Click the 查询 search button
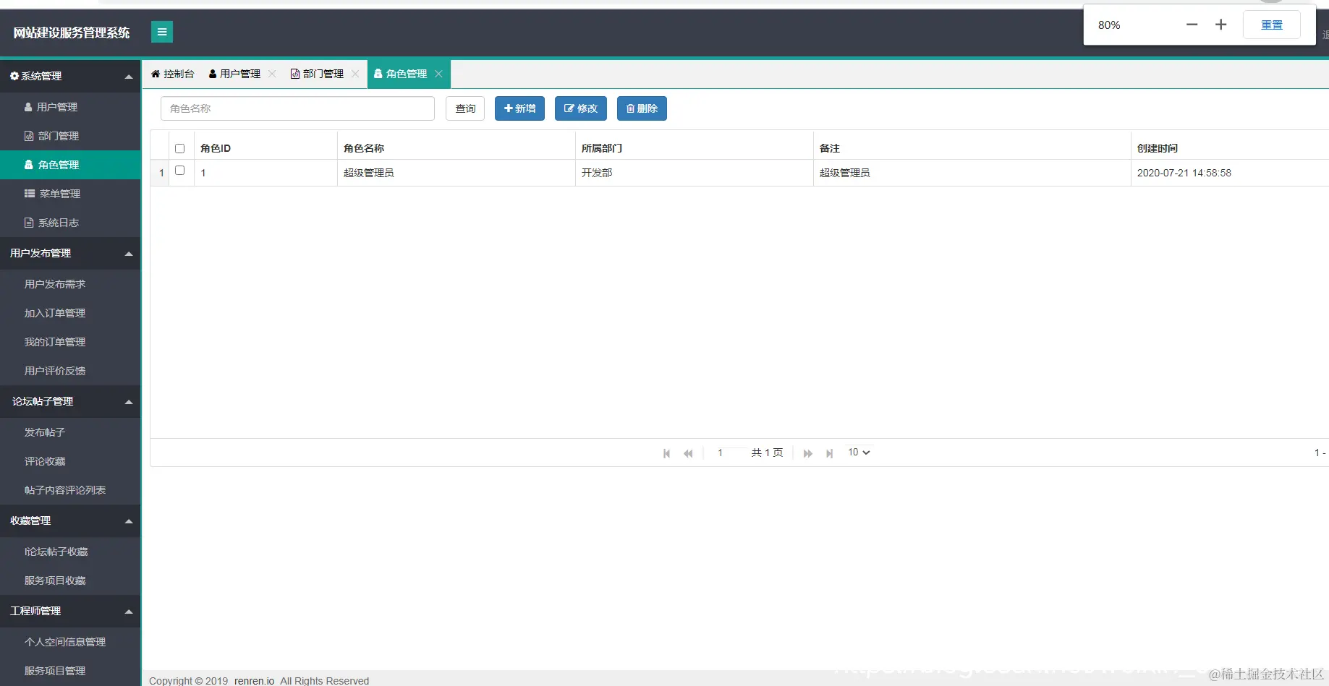This screenshot has height=686, width=1329. tap(465, 108)
